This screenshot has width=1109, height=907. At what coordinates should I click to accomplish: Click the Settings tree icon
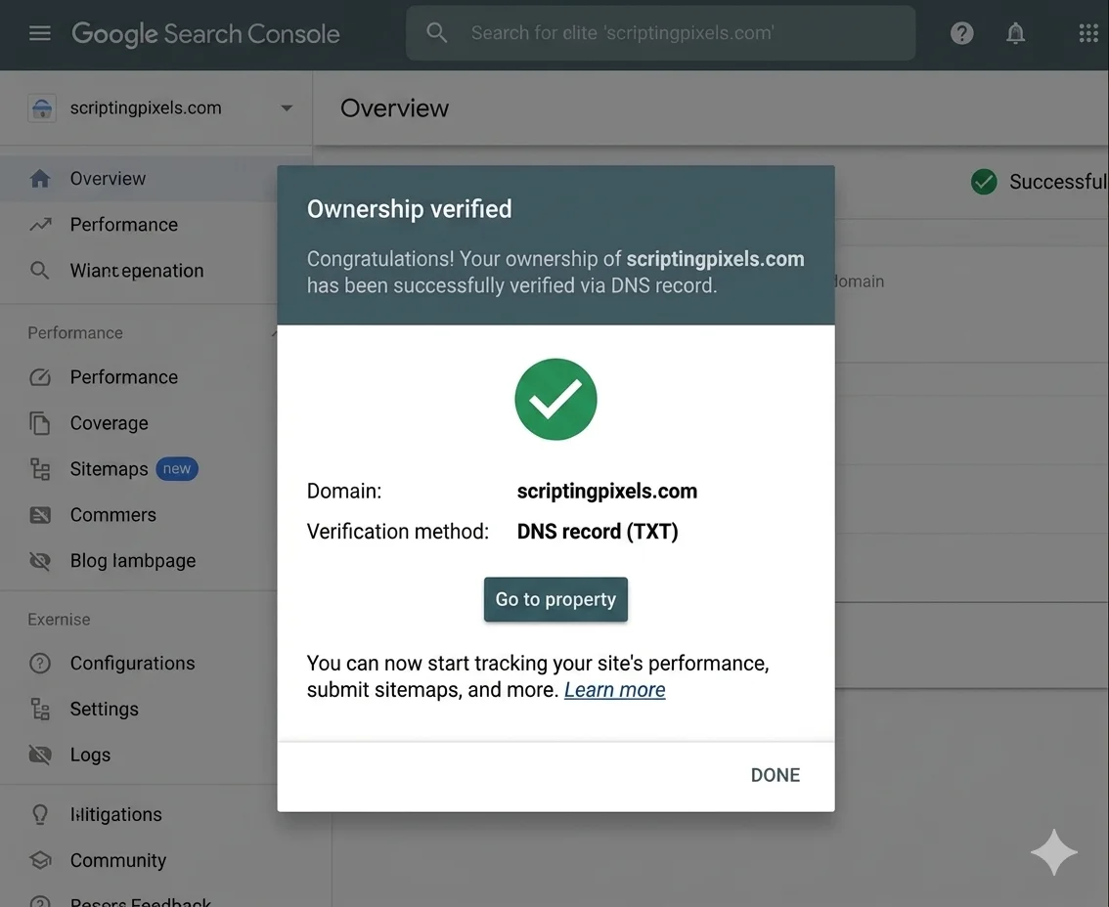[x=40, y=709]
